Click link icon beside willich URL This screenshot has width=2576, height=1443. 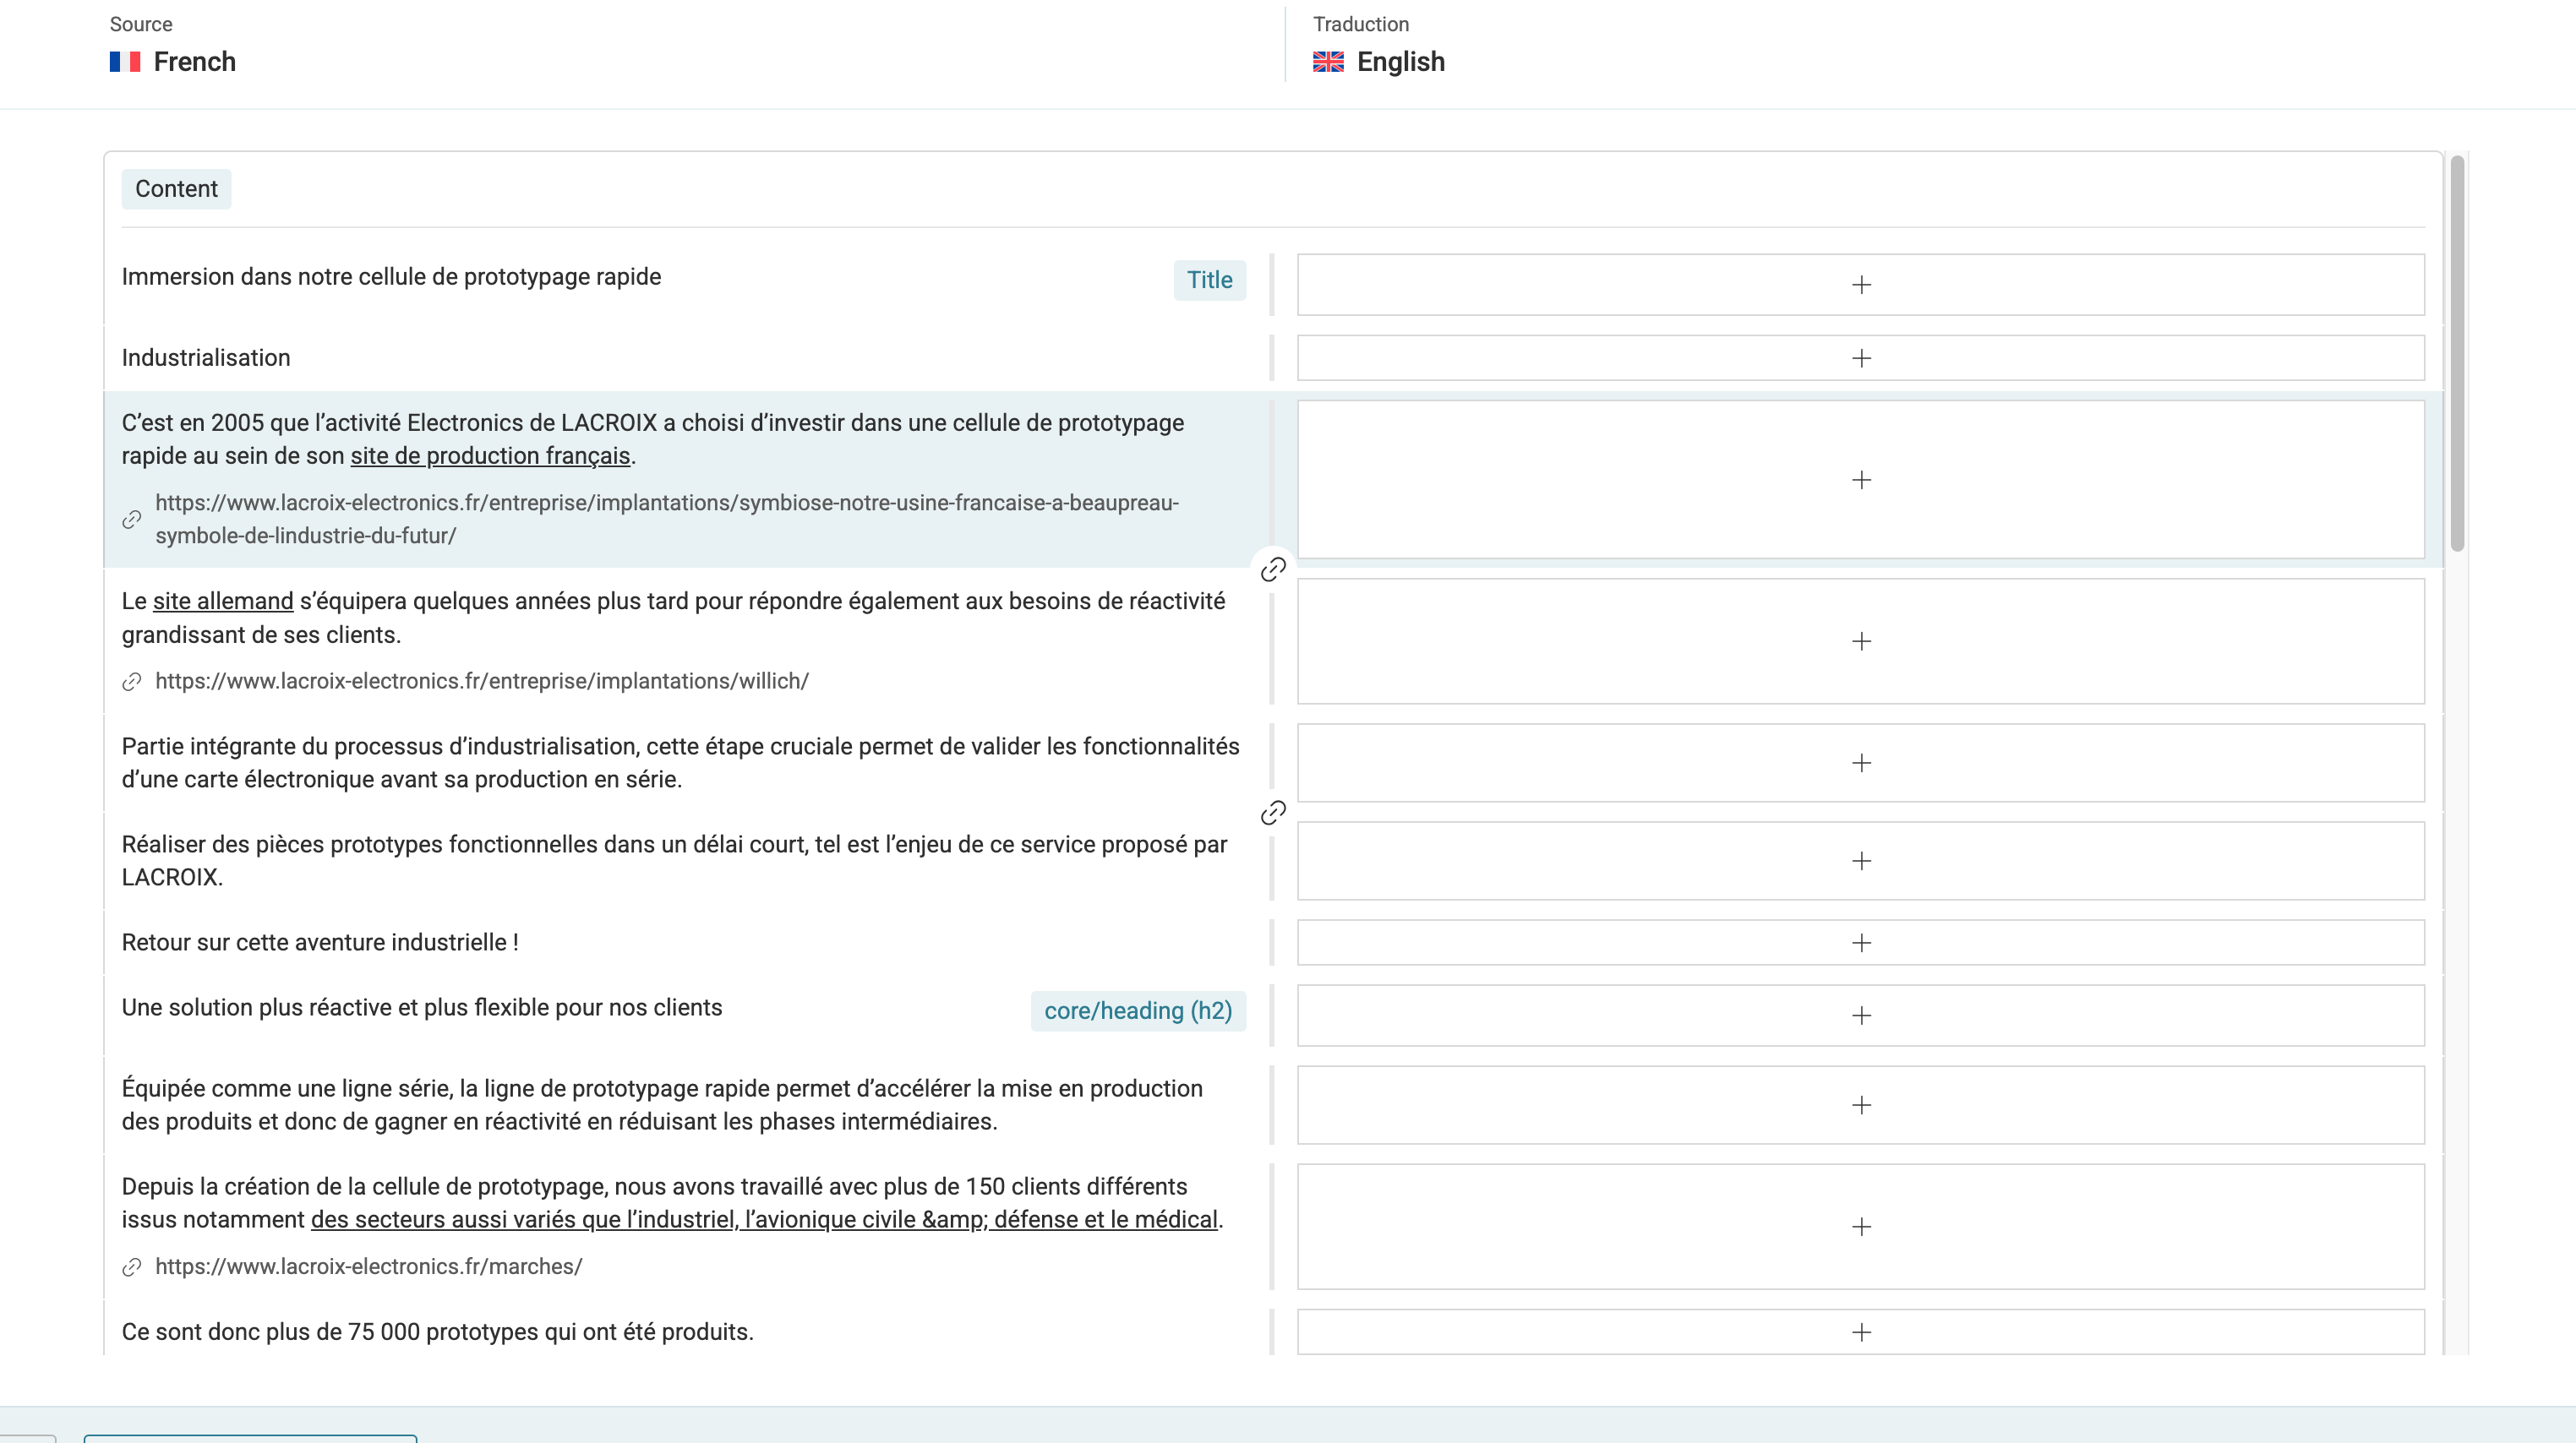tap(132, 682)
